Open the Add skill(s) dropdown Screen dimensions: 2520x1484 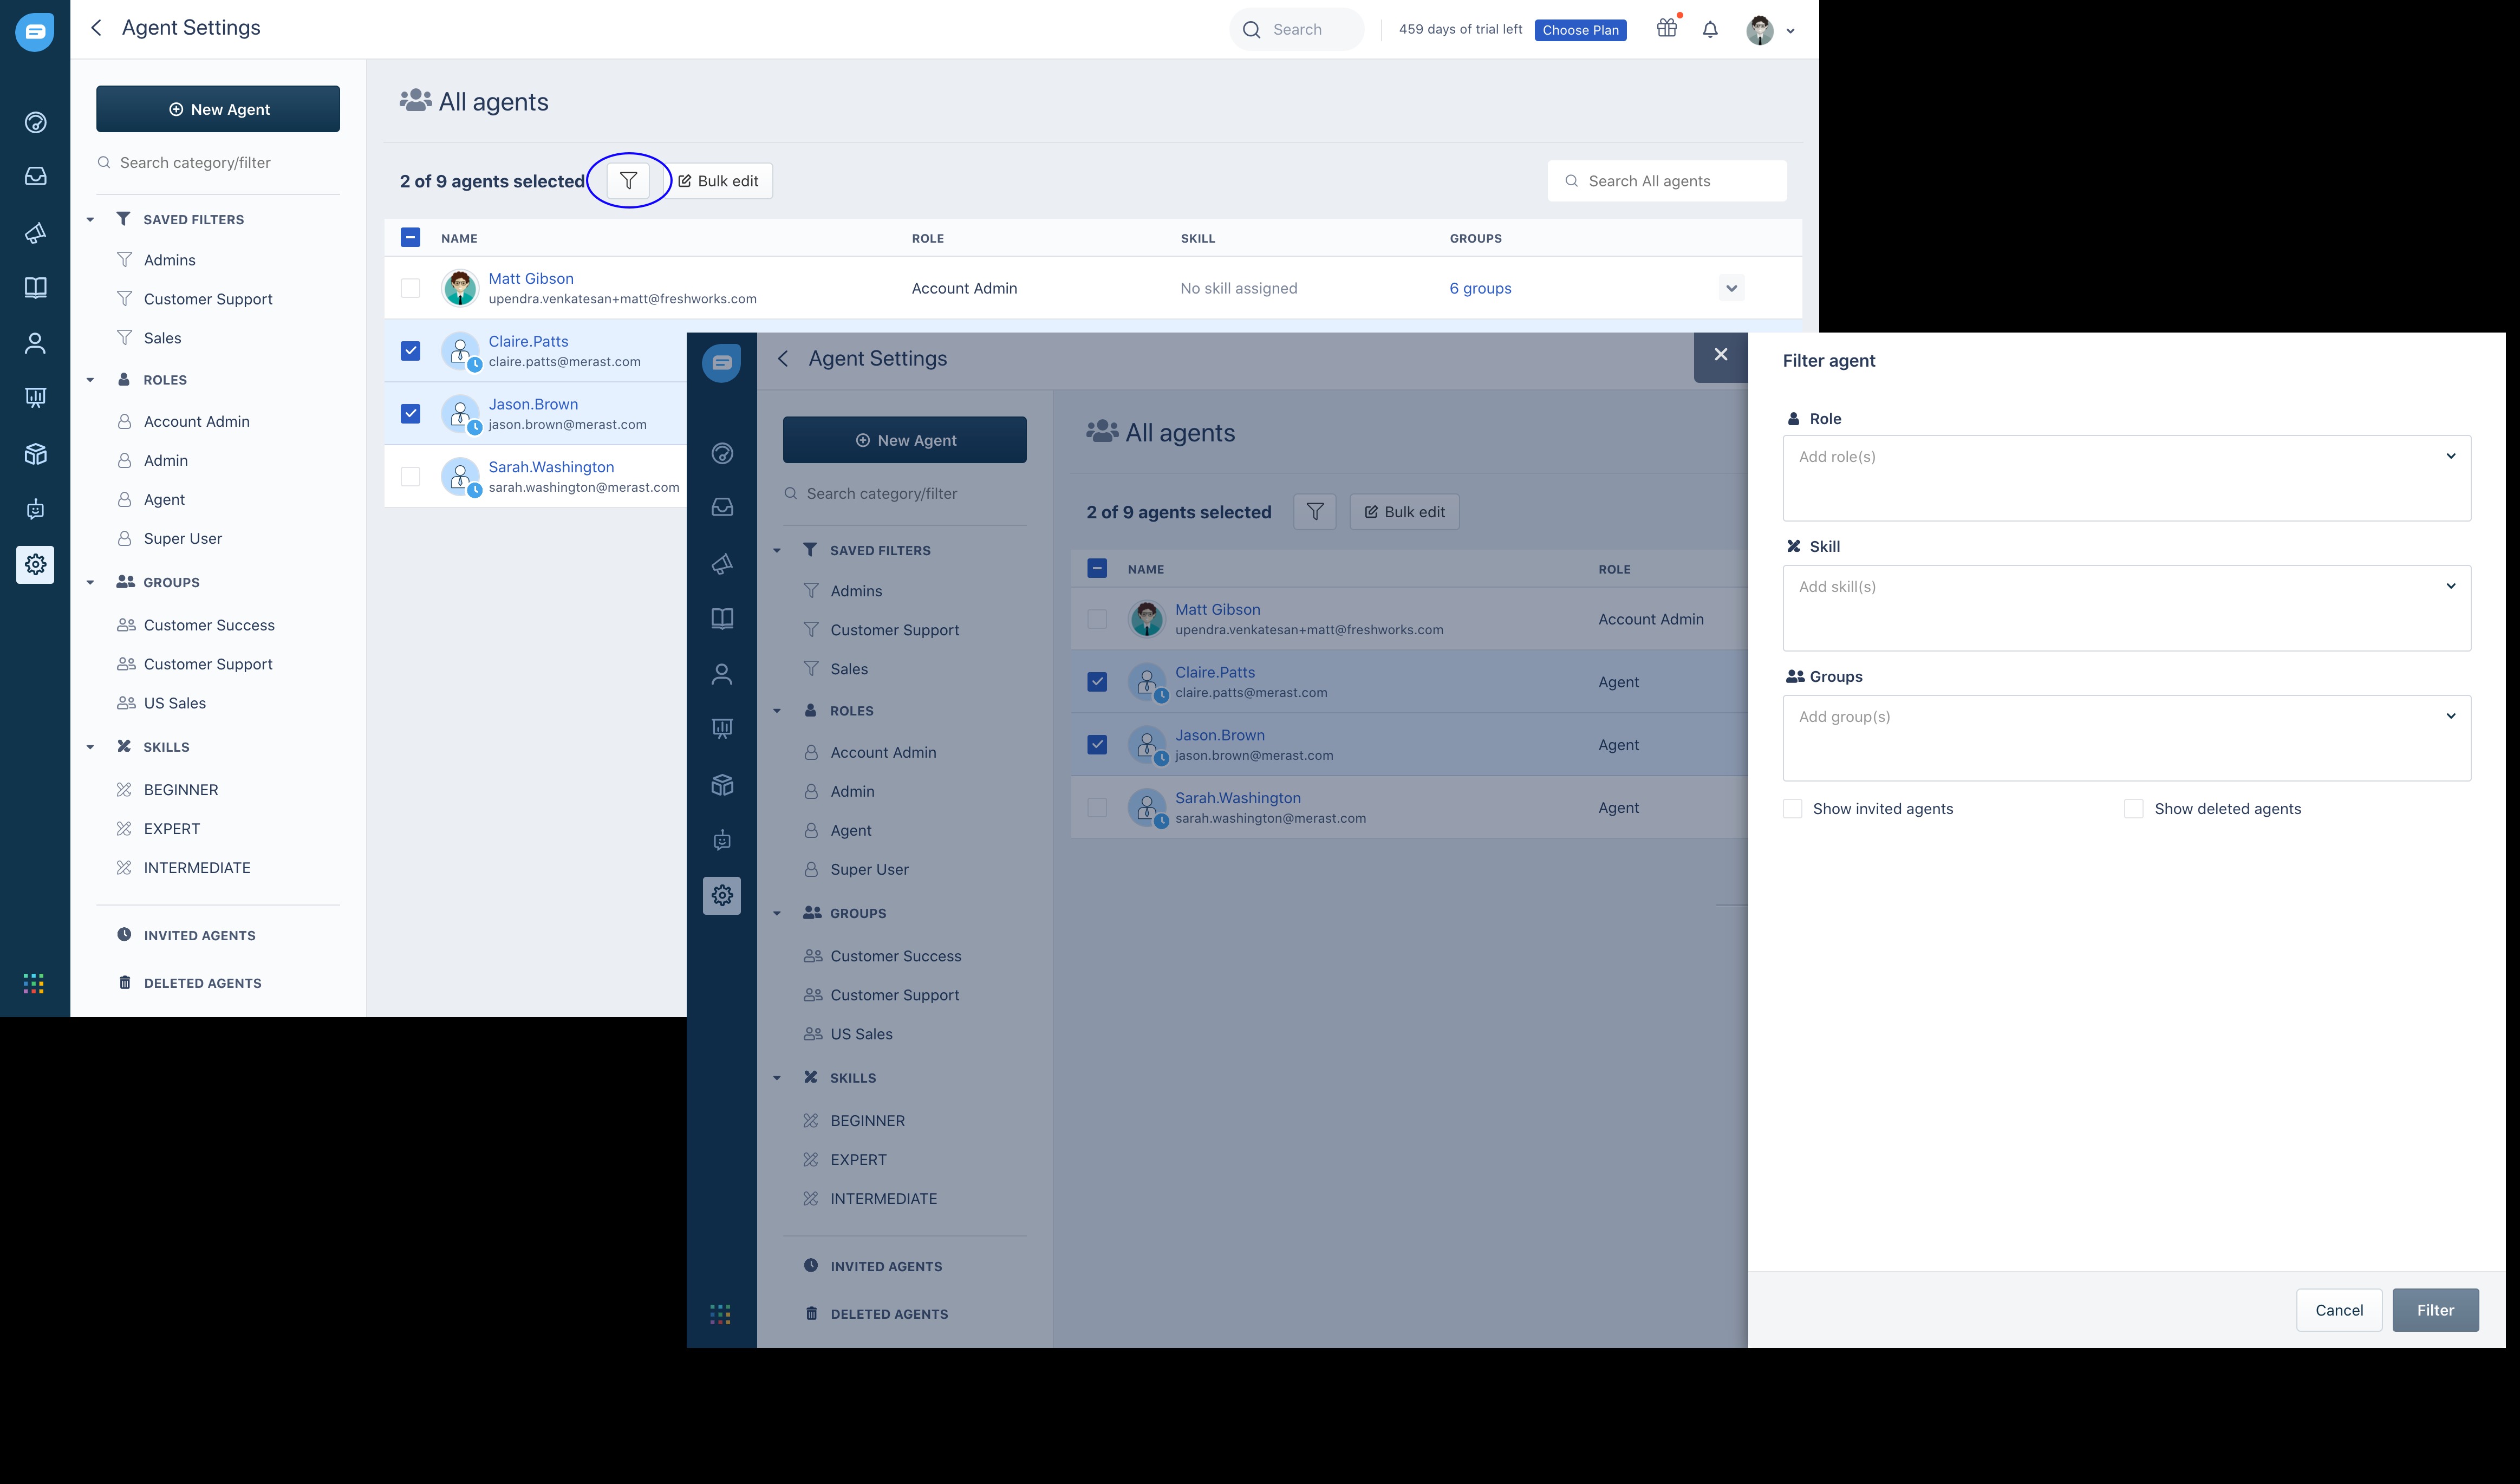coord(2126,608)
